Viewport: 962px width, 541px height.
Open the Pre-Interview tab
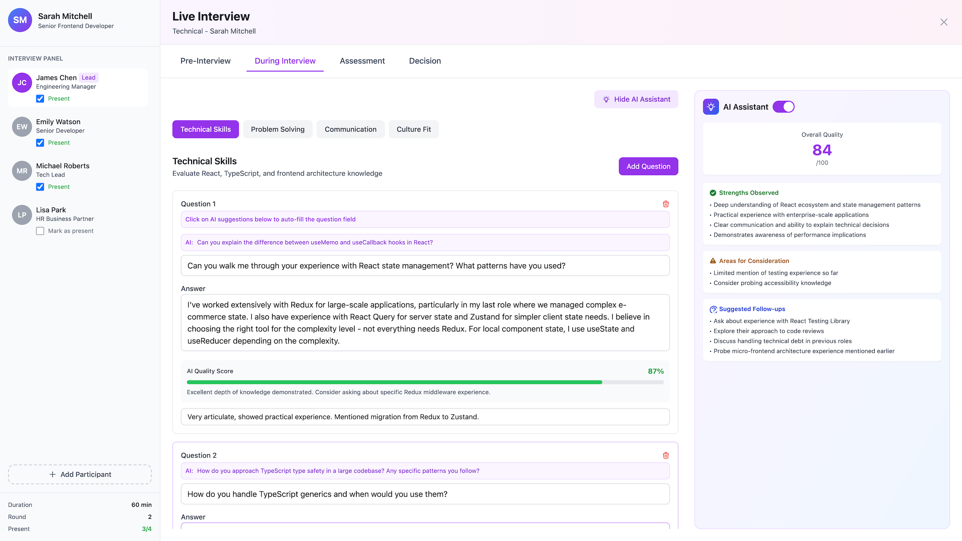click(205, 61)
